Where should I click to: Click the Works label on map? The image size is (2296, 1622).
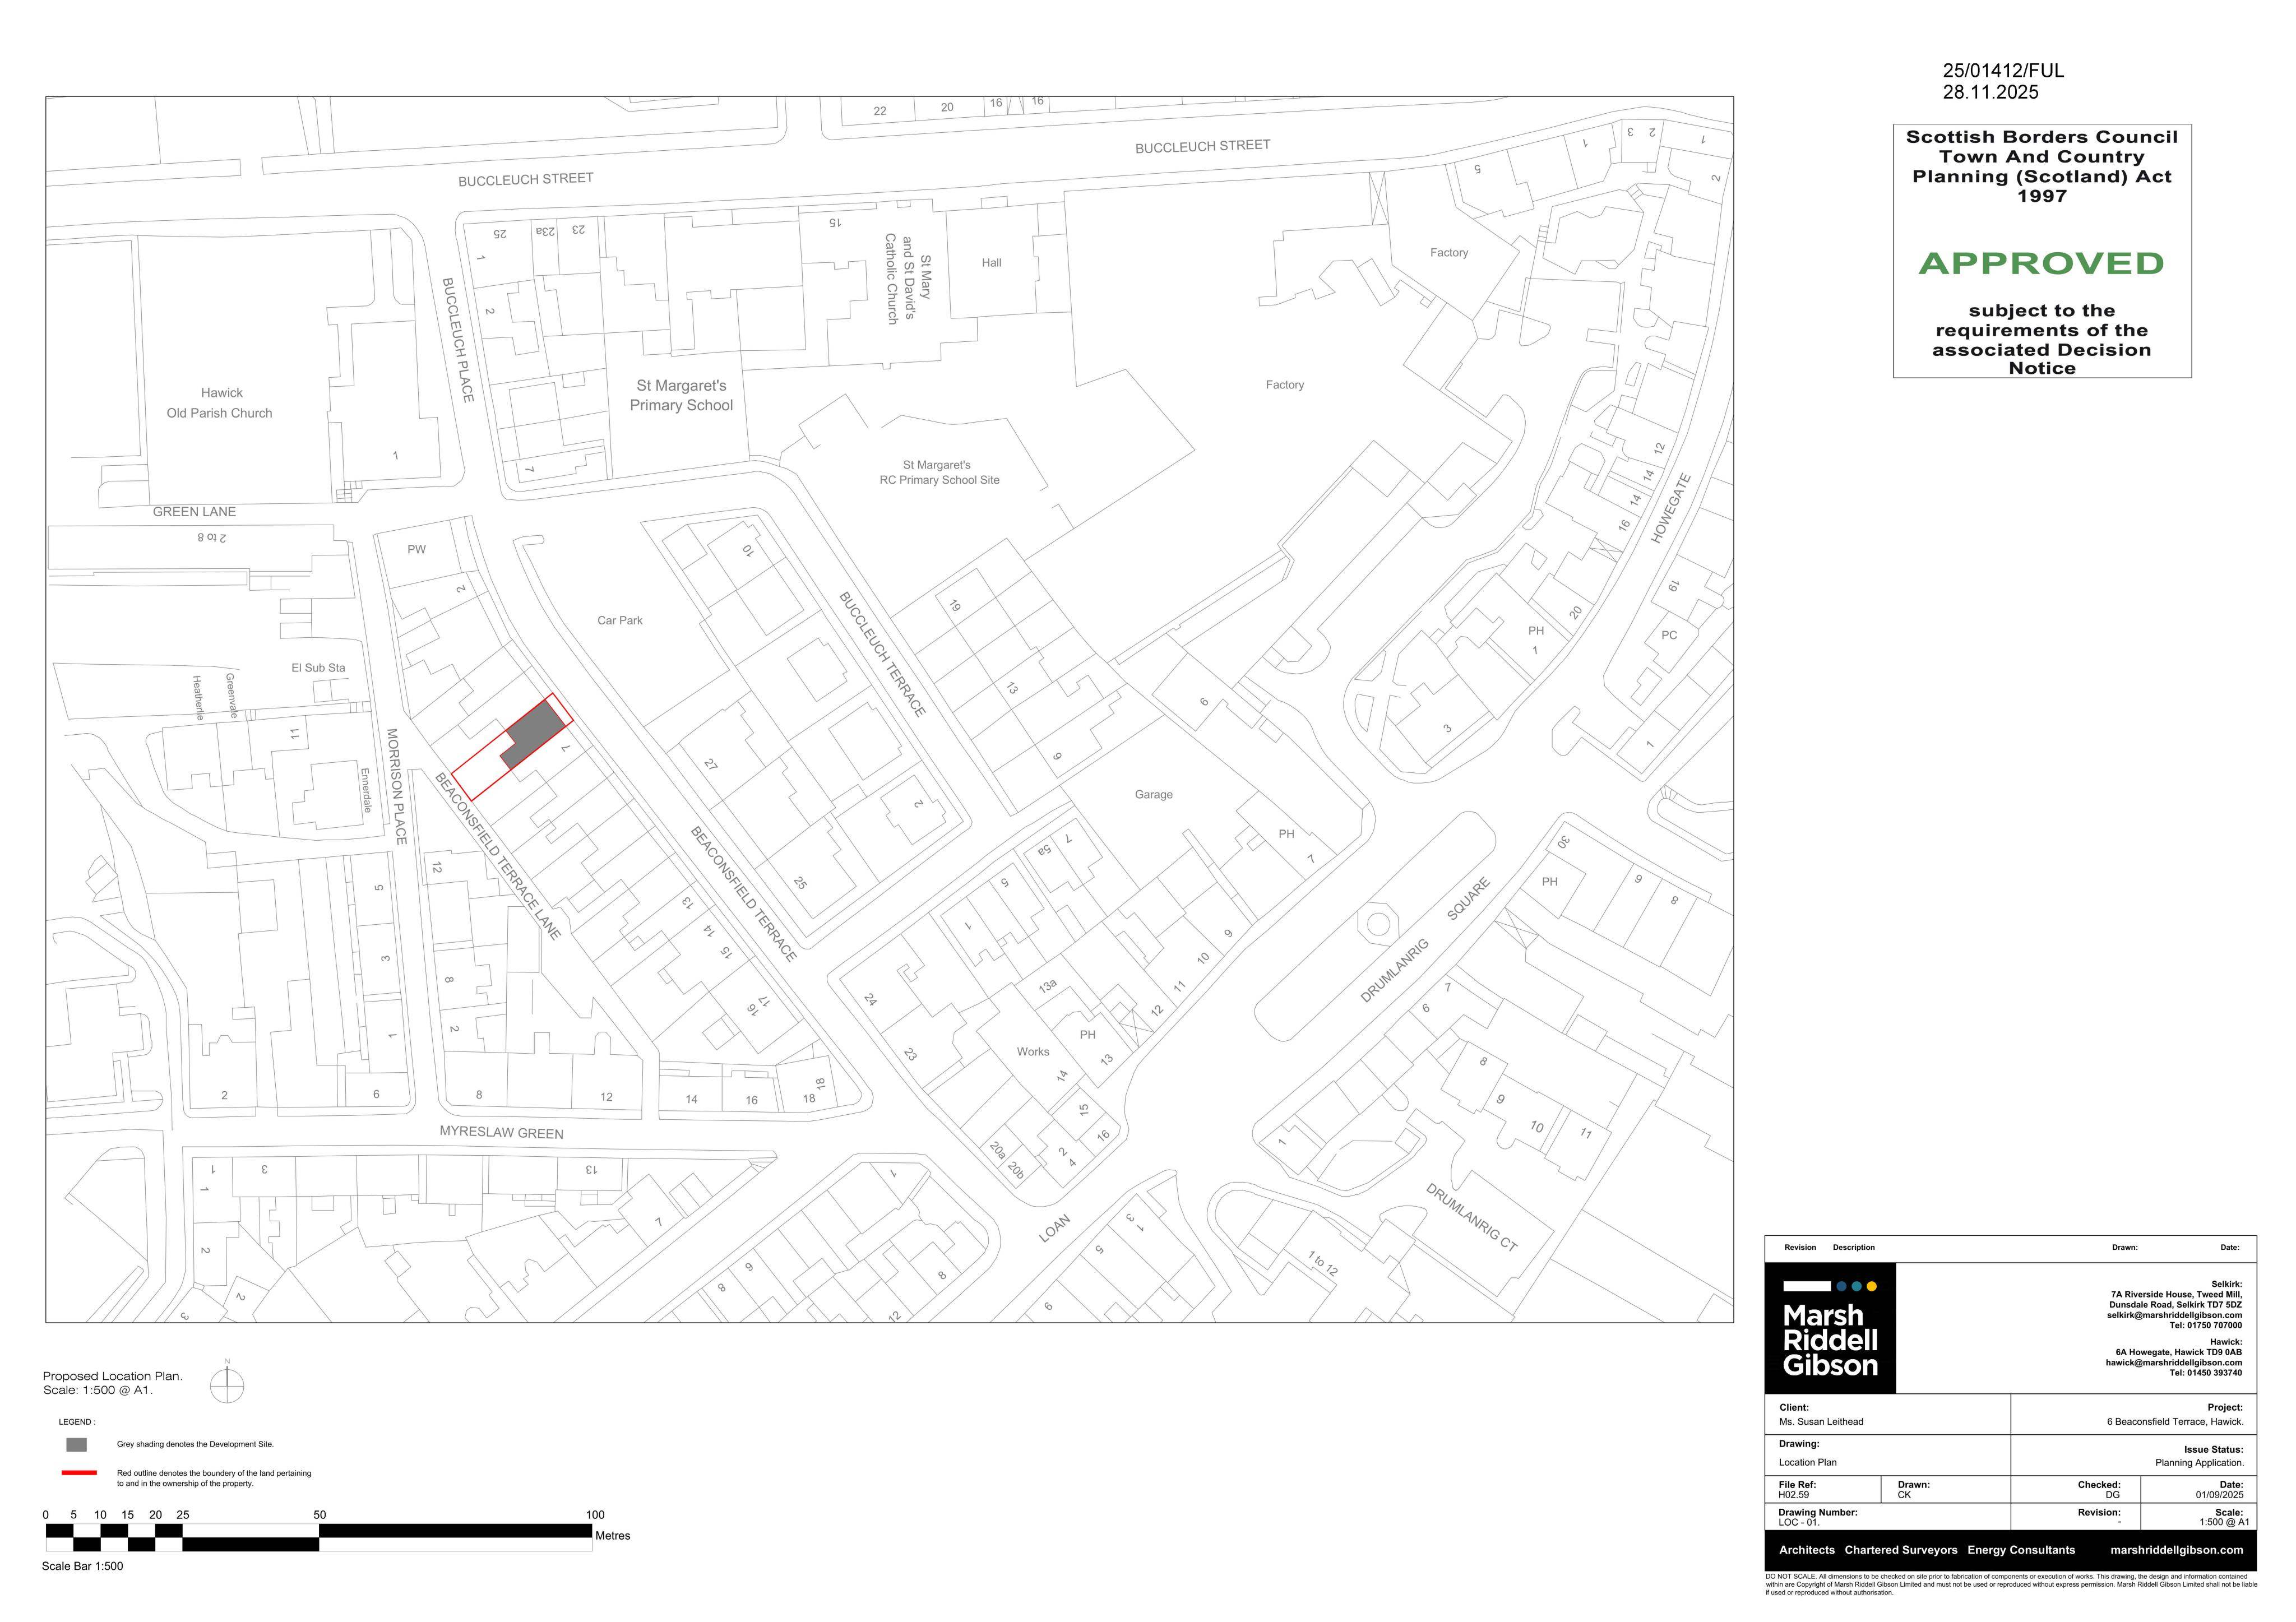[x=1033, y=1051]
